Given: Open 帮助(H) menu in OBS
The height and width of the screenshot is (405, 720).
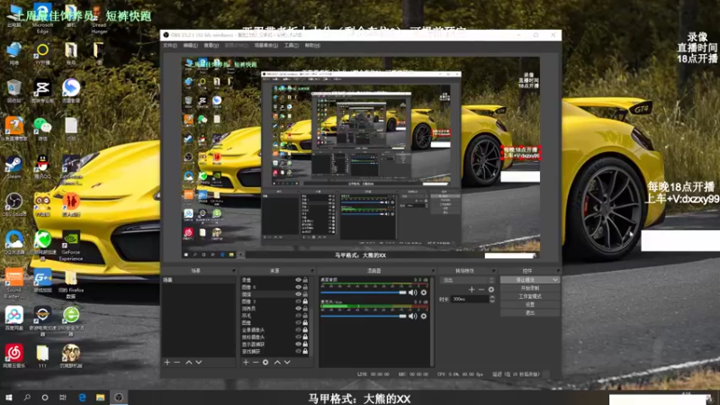Looking at the screenshot, I should [312, 46].
